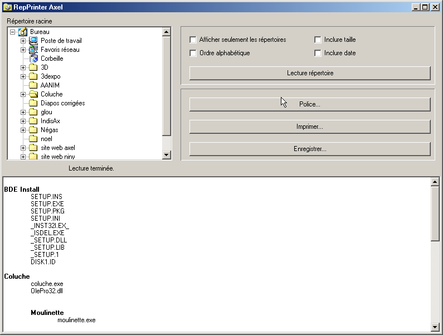Expand the Coluche folder node
Viewport: 443px width, 335px height.
23,94
